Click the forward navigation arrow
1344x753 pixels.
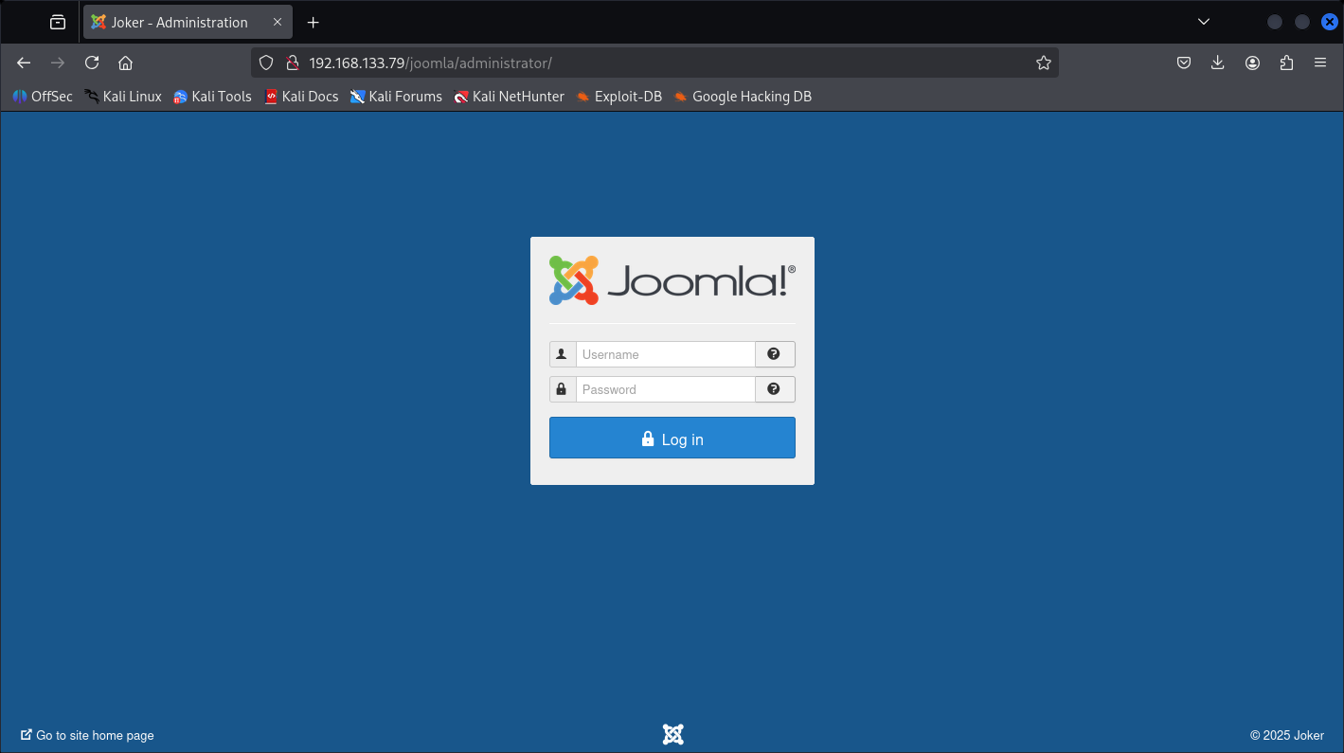[x=58, y=63]
